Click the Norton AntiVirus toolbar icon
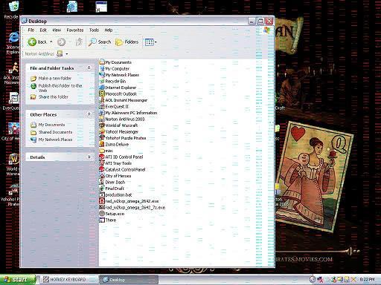The image size is (381, 285). tap(60, 53)
